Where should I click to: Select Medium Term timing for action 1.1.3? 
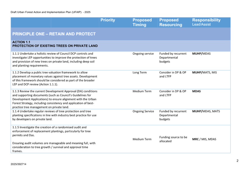point(142,91)
